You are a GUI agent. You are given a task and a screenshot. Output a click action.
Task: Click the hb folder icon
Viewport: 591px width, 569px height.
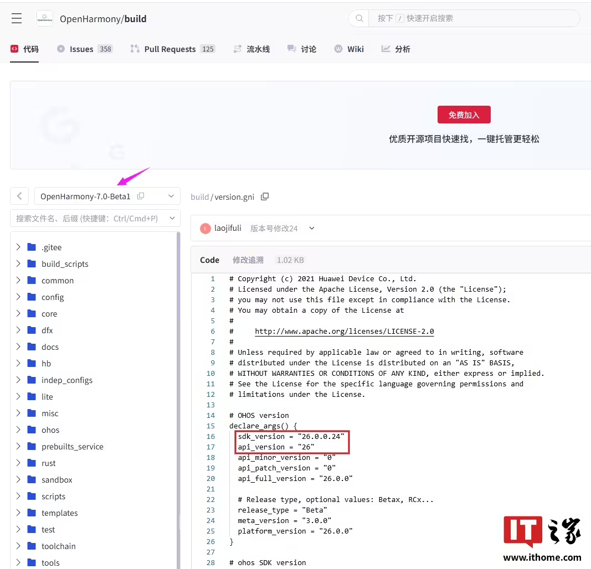point(32,364)
